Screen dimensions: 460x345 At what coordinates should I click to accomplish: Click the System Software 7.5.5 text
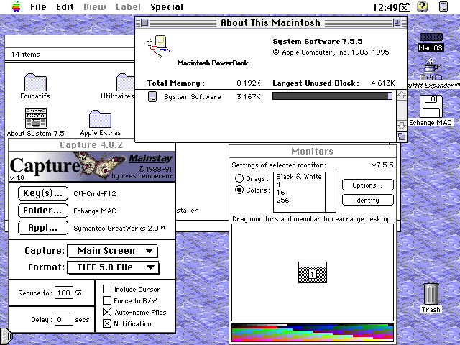coord(318,42)
